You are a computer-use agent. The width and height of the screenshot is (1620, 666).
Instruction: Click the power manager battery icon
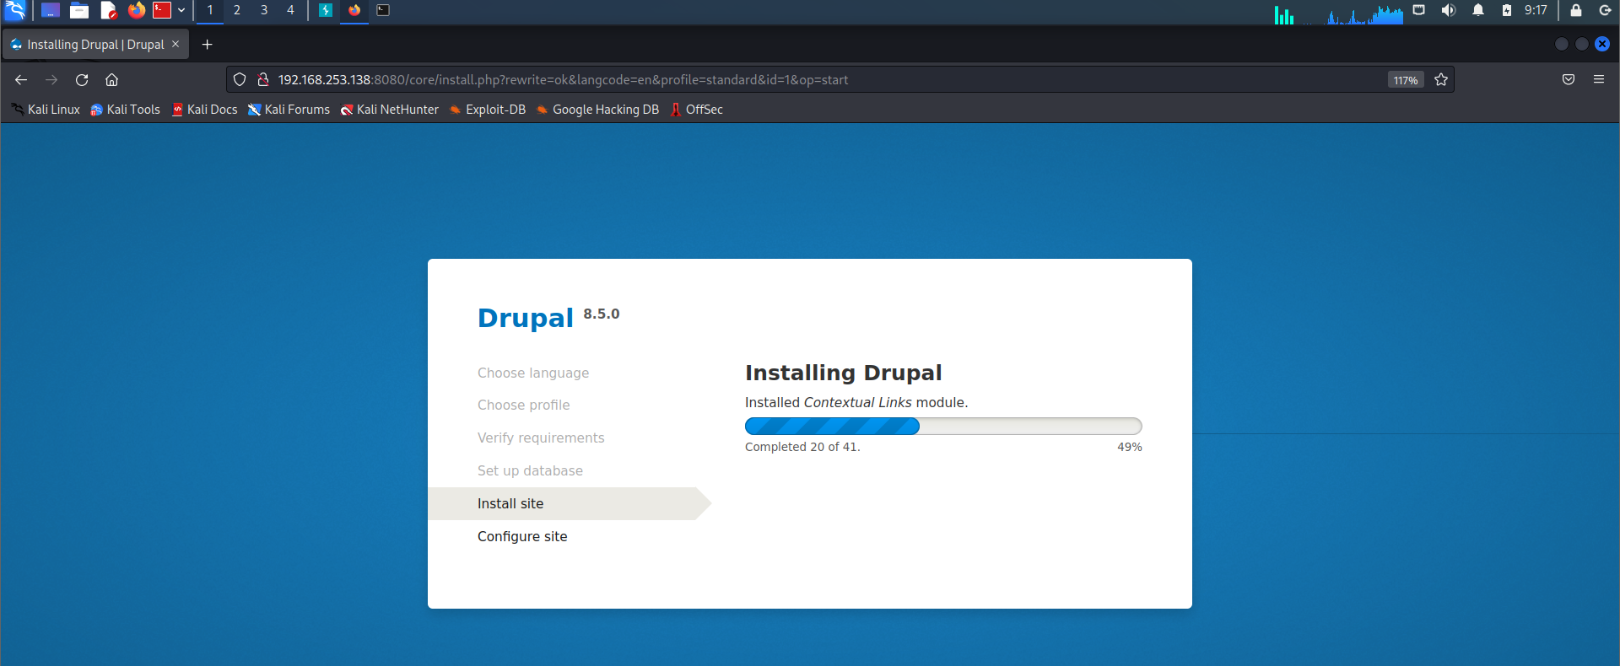1507,10
